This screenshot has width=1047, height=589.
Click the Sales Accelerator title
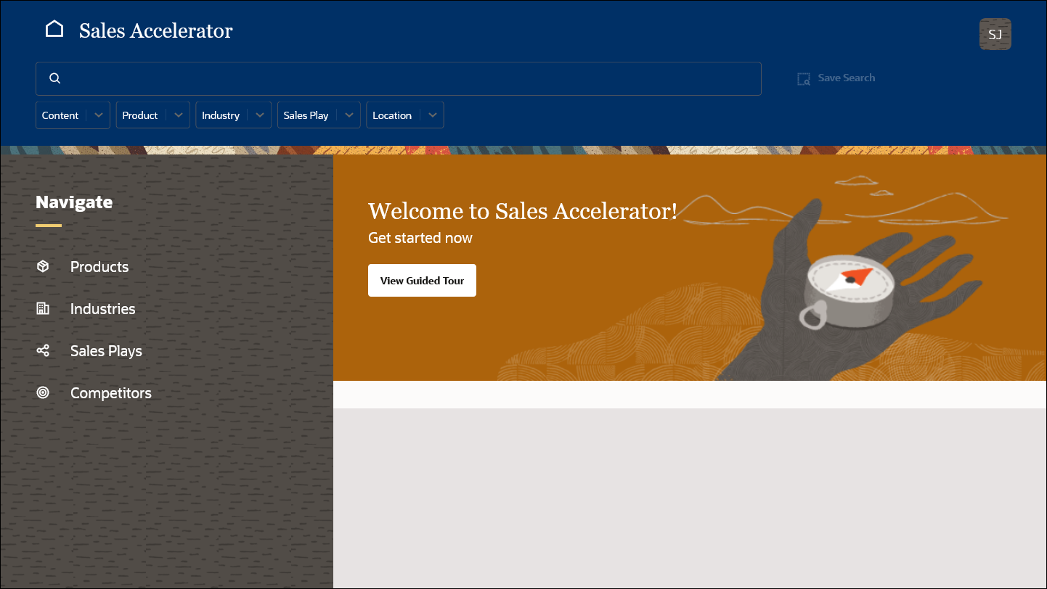pyautogui.click(x=155, y=30)
